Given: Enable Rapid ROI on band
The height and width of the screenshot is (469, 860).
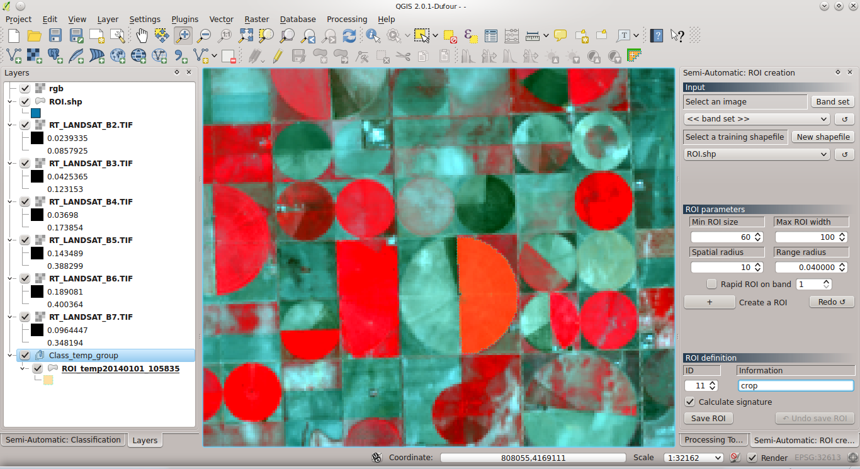Looking at the screenshot, I should pyautogui.click(x=712, y=284).
